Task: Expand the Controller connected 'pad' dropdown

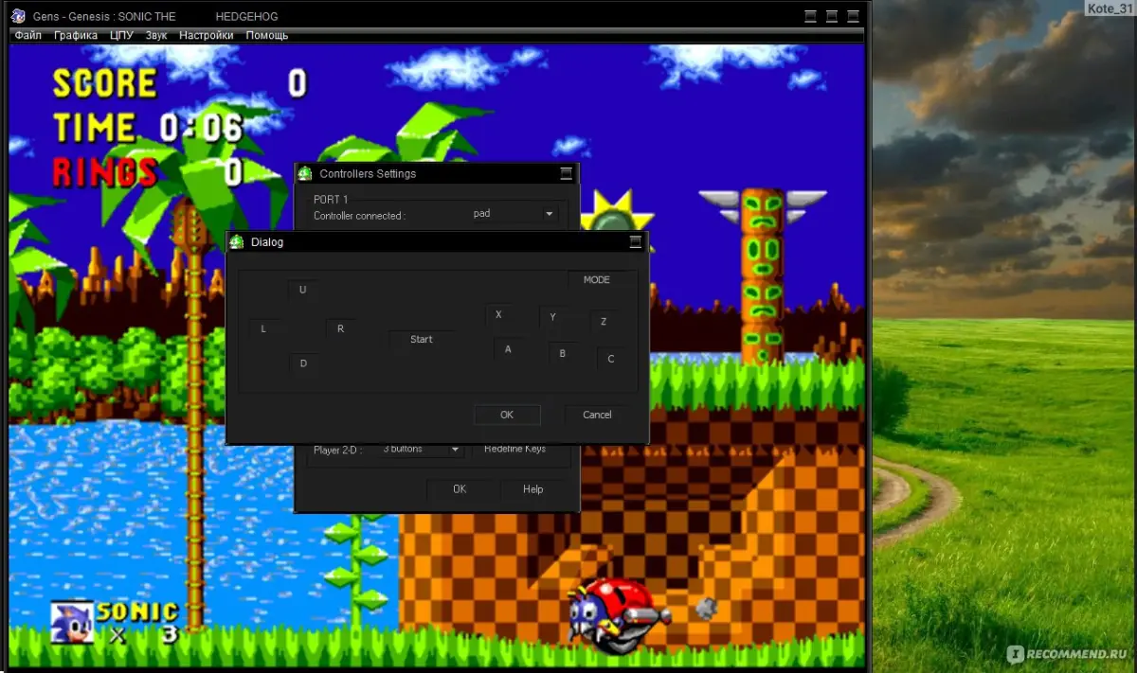Action: (x=549, y=214)
